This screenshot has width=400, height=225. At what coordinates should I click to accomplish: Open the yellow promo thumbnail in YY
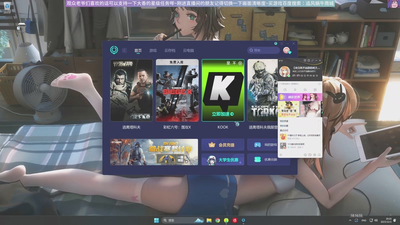tap(288, 109)
